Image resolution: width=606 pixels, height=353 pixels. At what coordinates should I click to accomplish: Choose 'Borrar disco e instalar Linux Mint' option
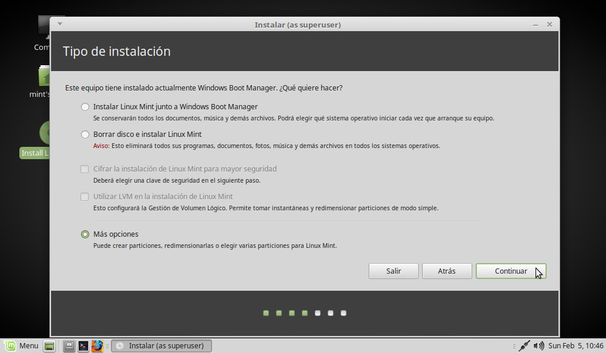coord(85,135)
